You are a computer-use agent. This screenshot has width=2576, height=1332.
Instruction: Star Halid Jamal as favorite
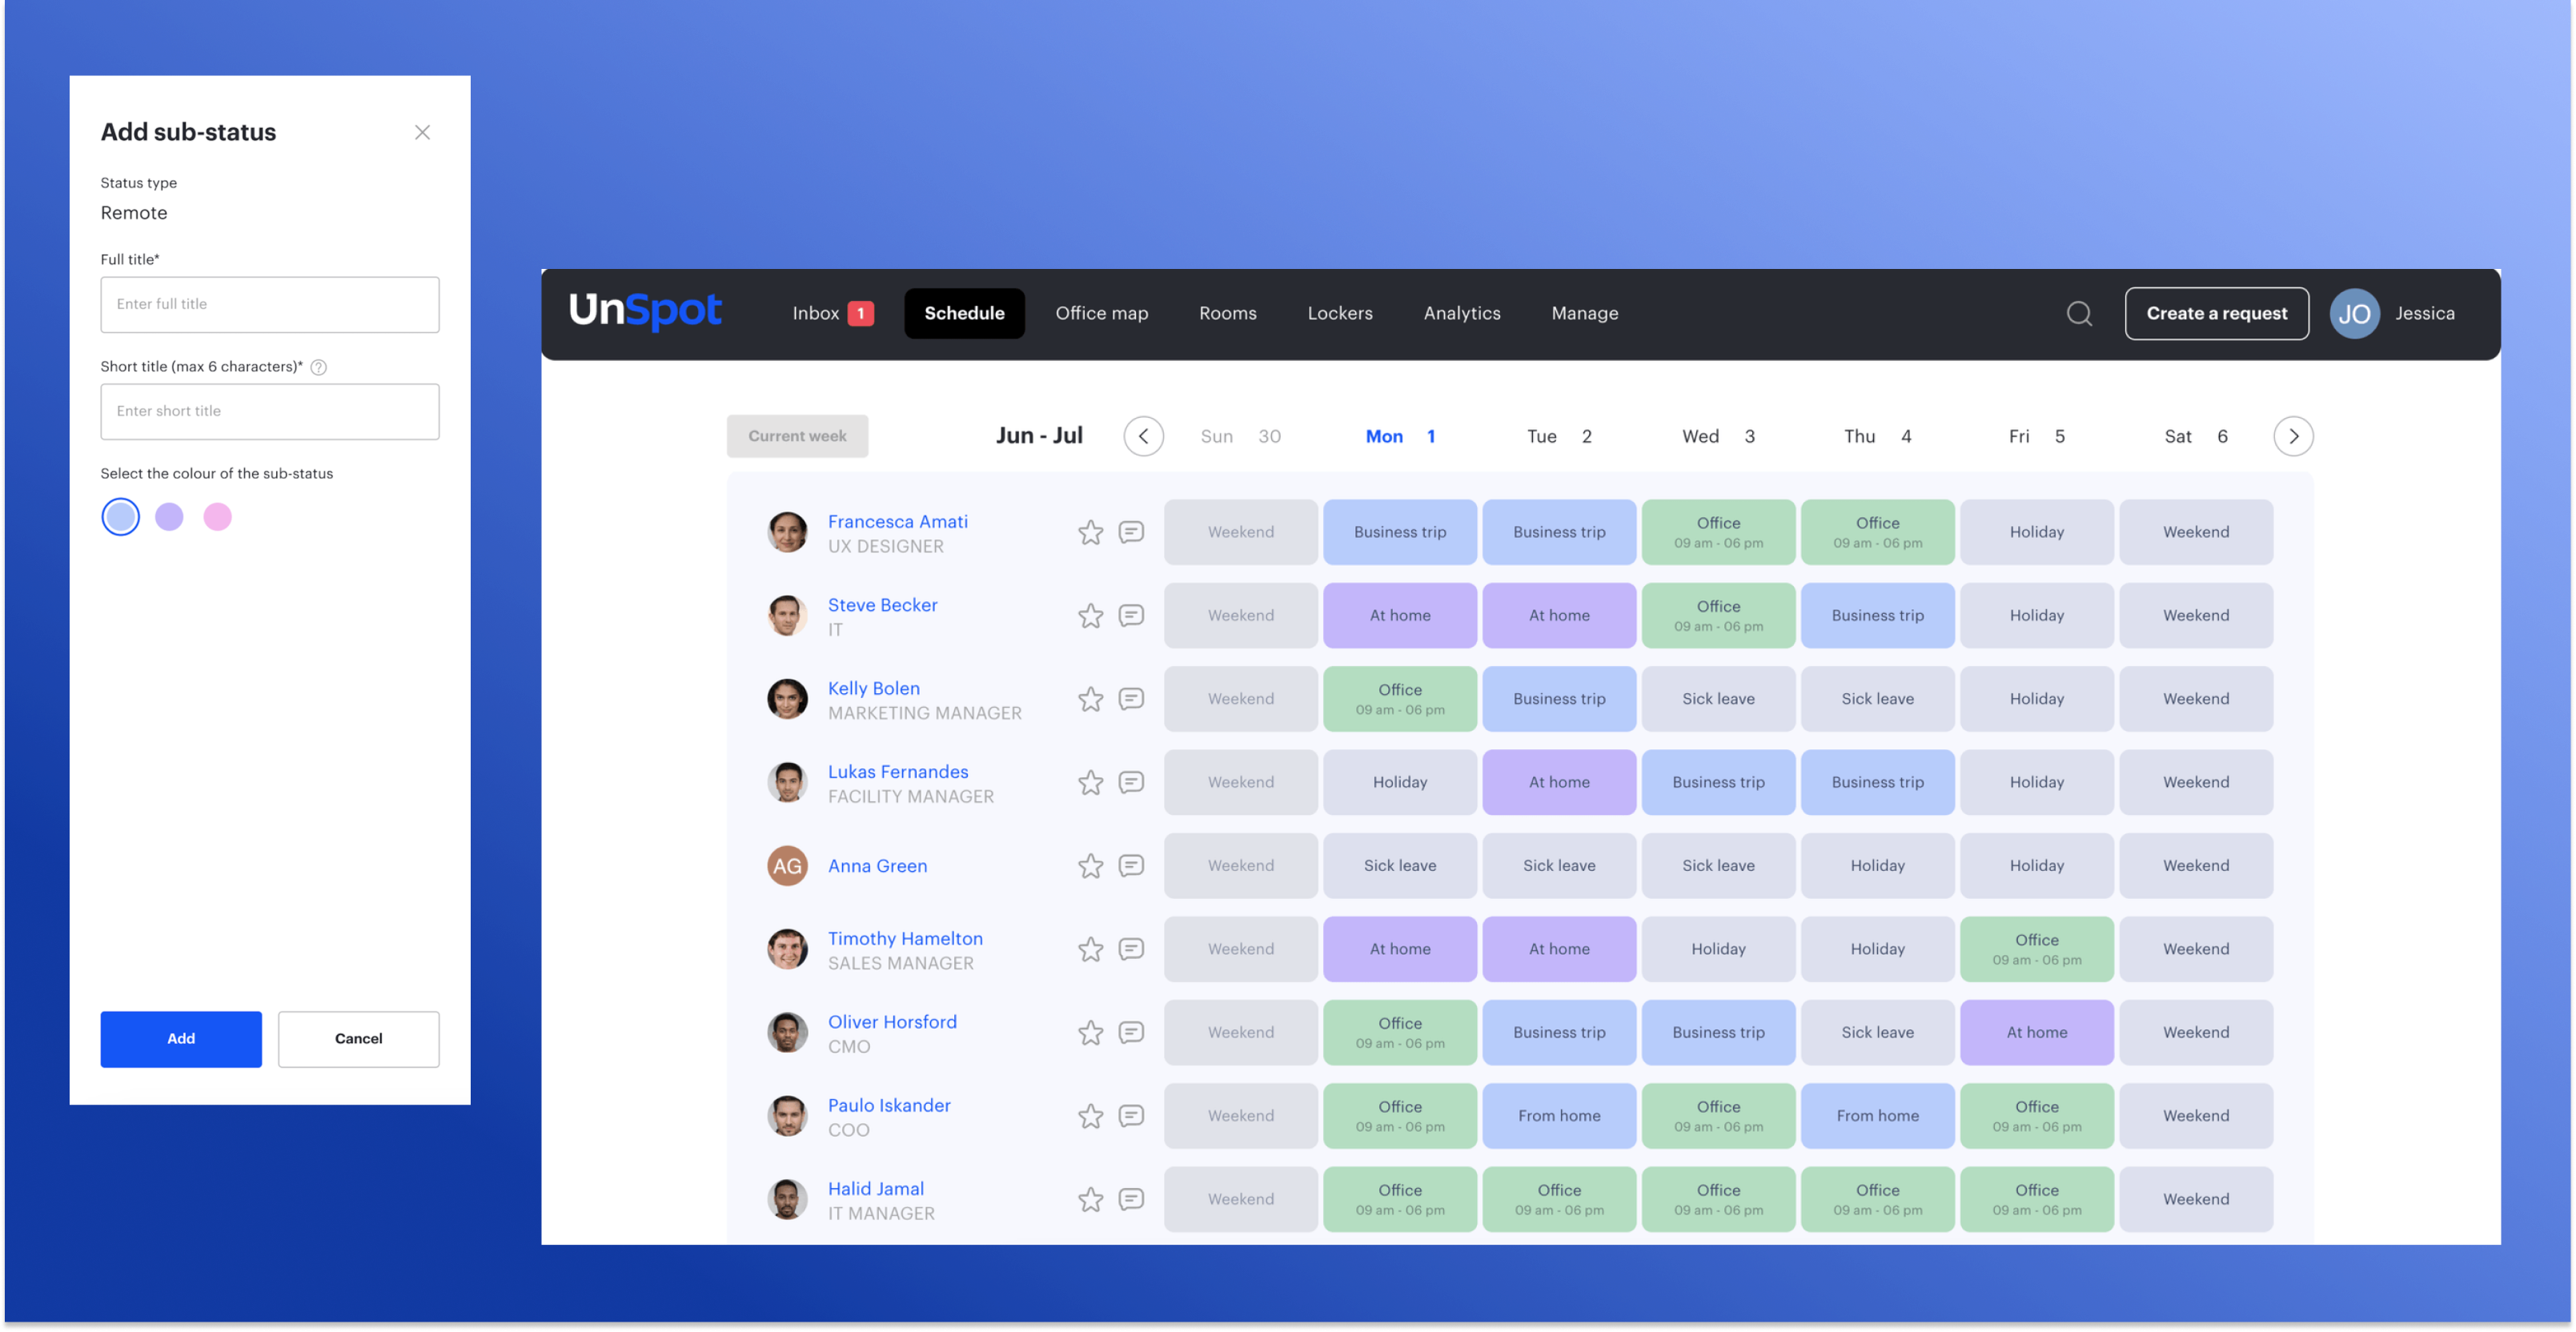(1090, 1199)
